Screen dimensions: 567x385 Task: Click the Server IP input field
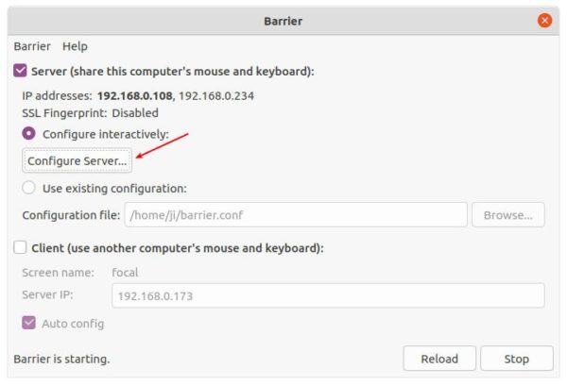click(x=328, y=295)
